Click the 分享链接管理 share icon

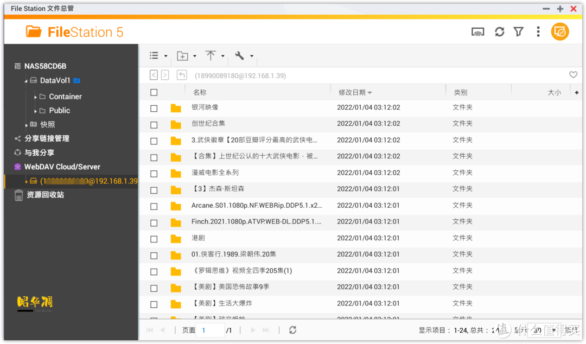[17, 138]
